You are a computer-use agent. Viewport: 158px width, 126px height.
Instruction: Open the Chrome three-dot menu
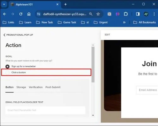[x=154, y=14]
